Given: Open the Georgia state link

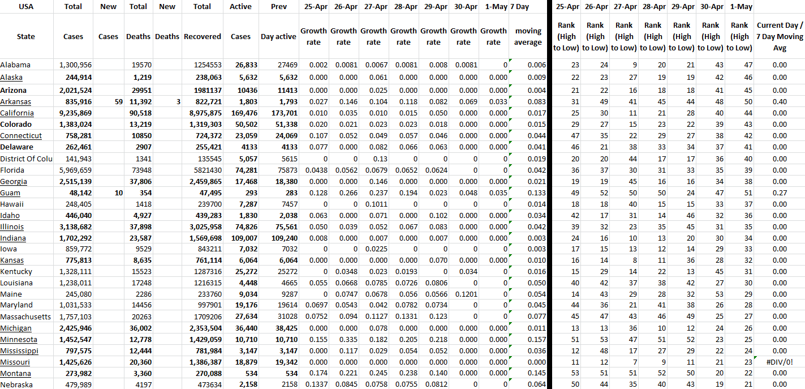Looking at the screenshot, I should [14, 182].
